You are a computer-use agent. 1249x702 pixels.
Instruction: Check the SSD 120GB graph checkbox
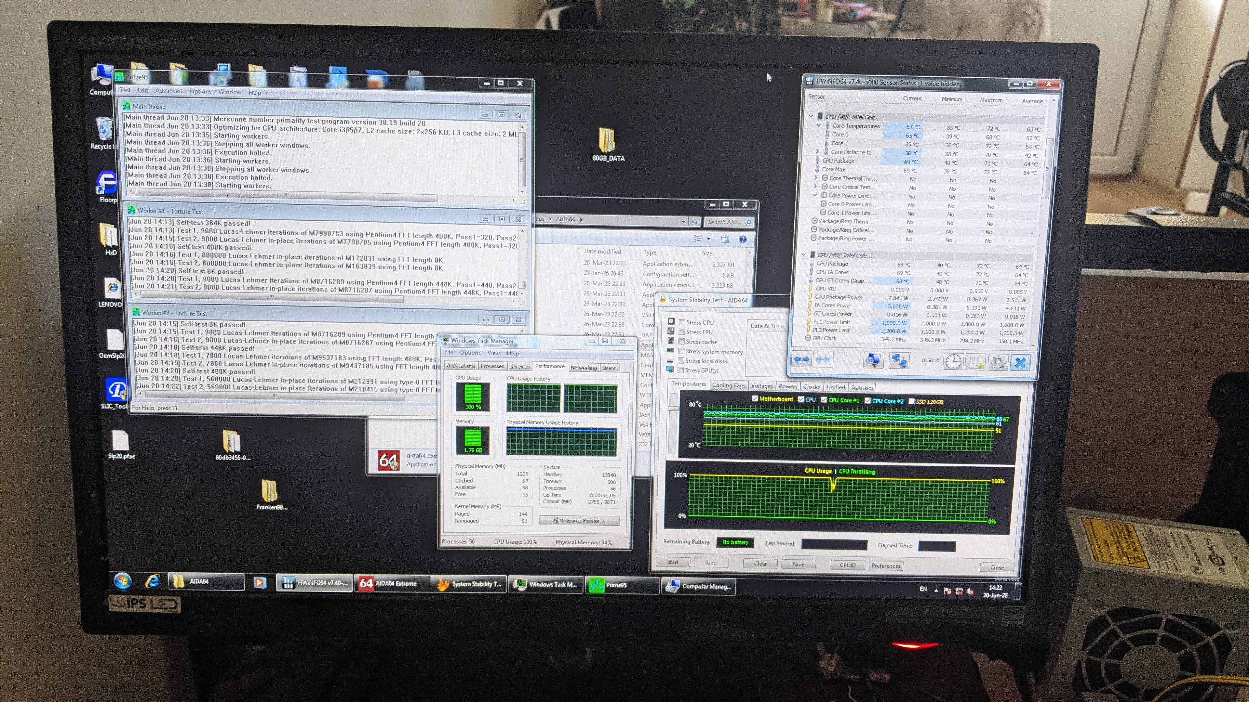click(x=911, y=401)
